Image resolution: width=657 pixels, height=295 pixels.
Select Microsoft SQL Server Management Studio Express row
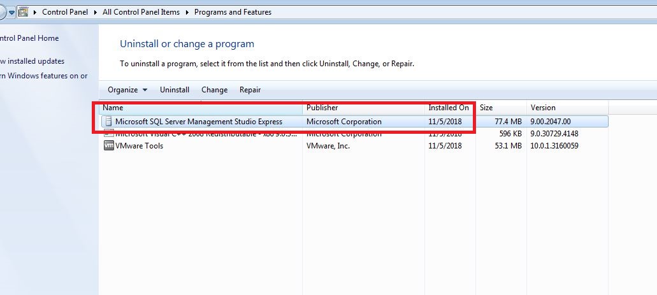click(x=354, y=122)
